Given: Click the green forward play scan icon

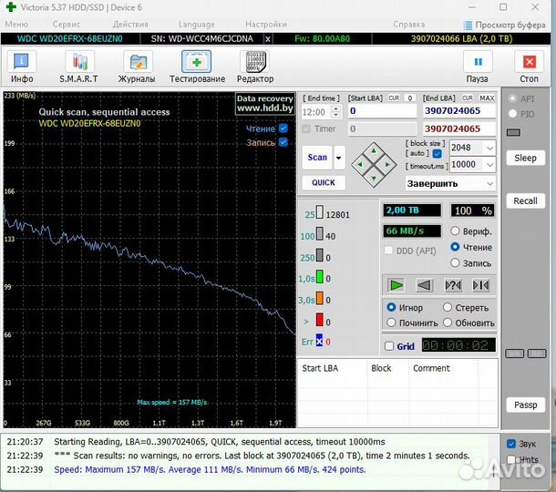Looking at the screenshot, I should point(396,285).
